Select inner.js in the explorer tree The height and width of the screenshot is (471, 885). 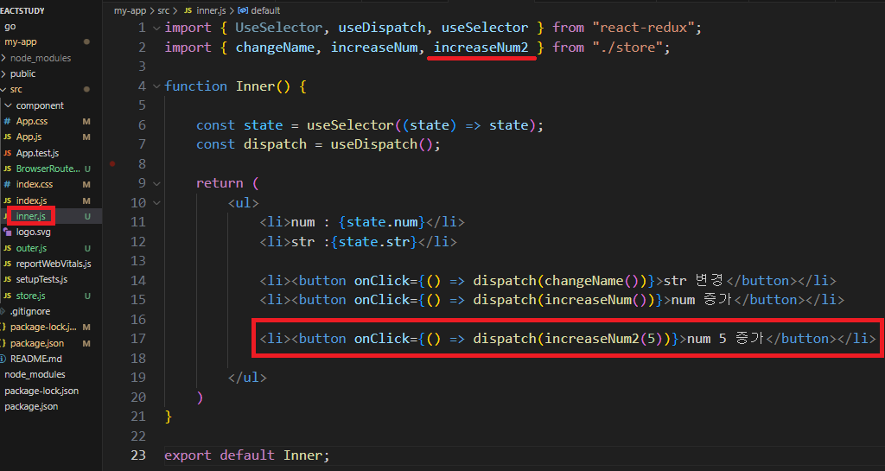[x=30, y=216]
